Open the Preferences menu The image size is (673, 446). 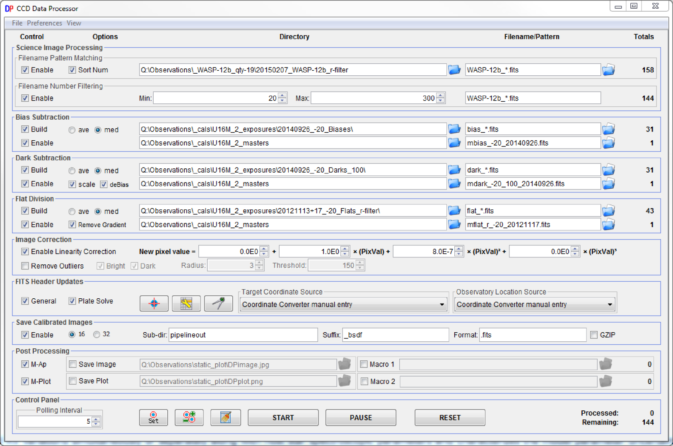pos(44,23)
